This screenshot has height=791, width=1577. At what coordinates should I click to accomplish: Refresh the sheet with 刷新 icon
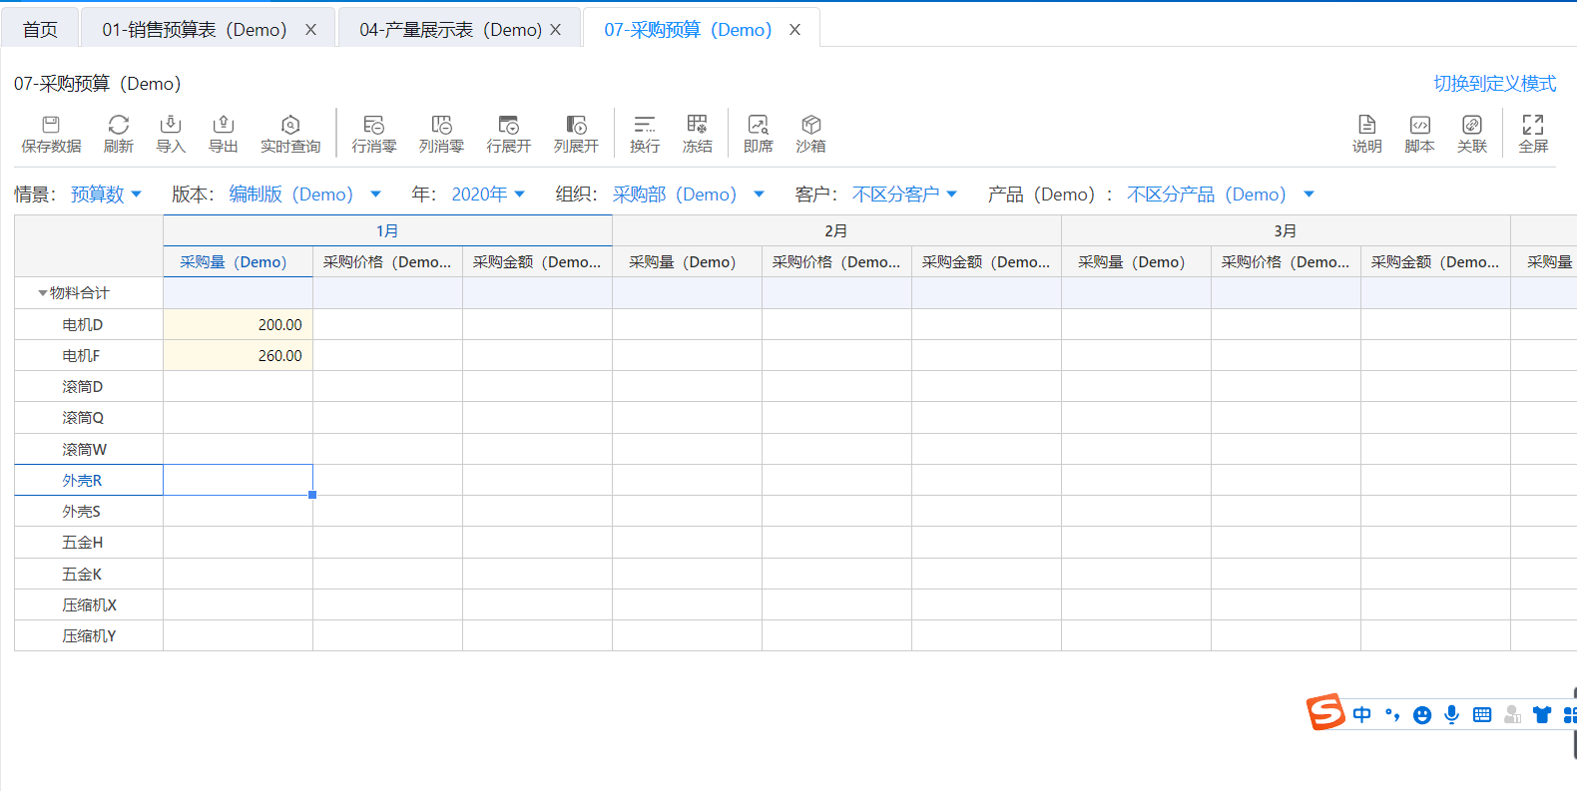(118, 134)
